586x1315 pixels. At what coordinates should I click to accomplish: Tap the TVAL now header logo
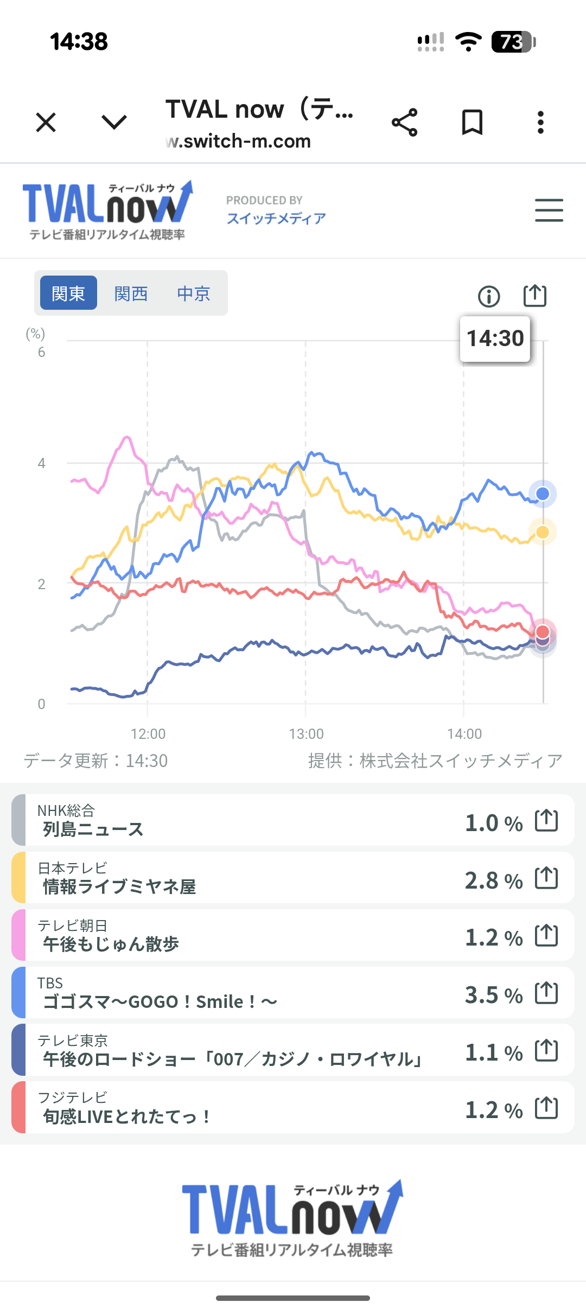click(x=107, y=210)
